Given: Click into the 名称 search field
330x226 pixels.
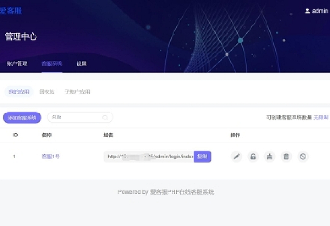Looking at the screenshot, I should coord(76,118).
